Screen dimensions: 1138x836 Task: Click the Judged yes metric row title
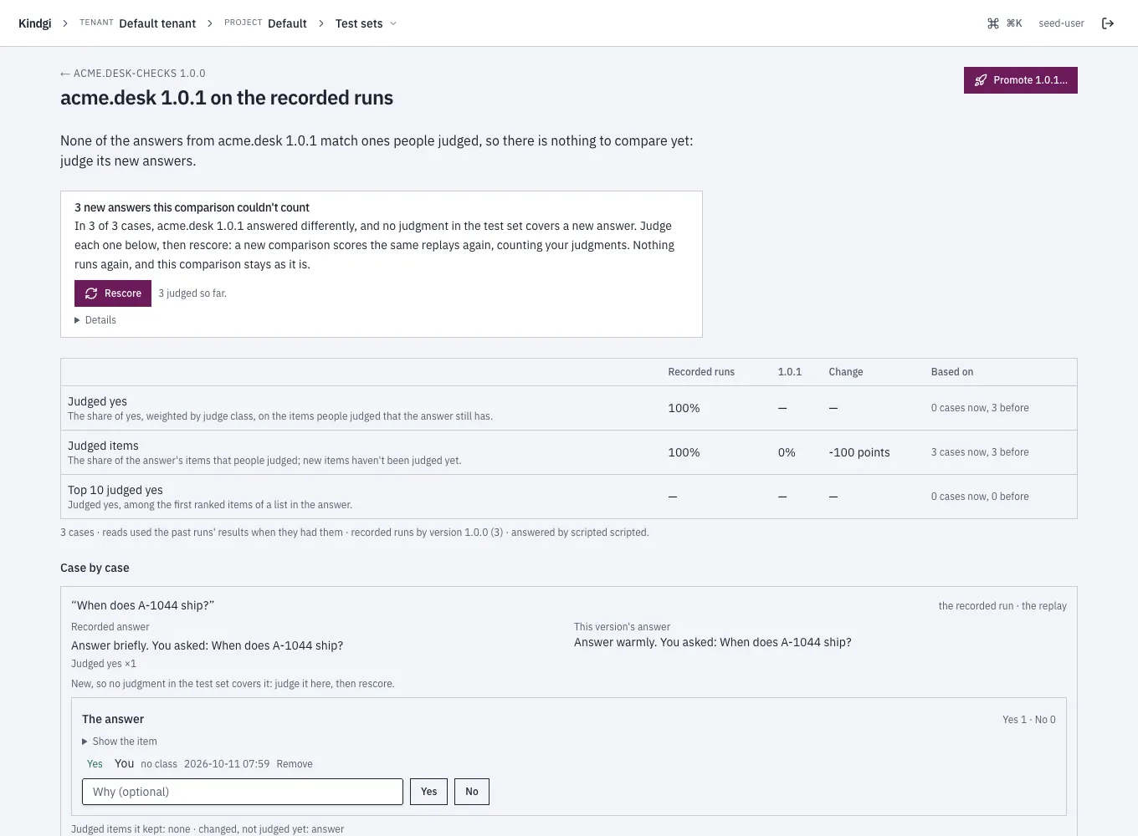pyautogui.click(x=97, y=401)
